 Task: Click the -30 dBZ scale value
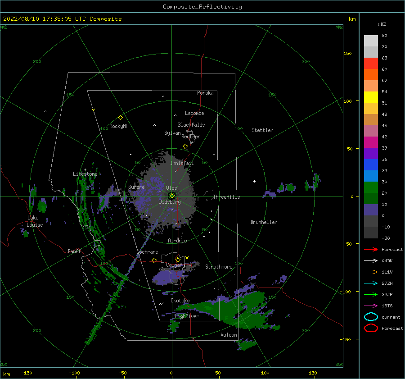[386, 238]
